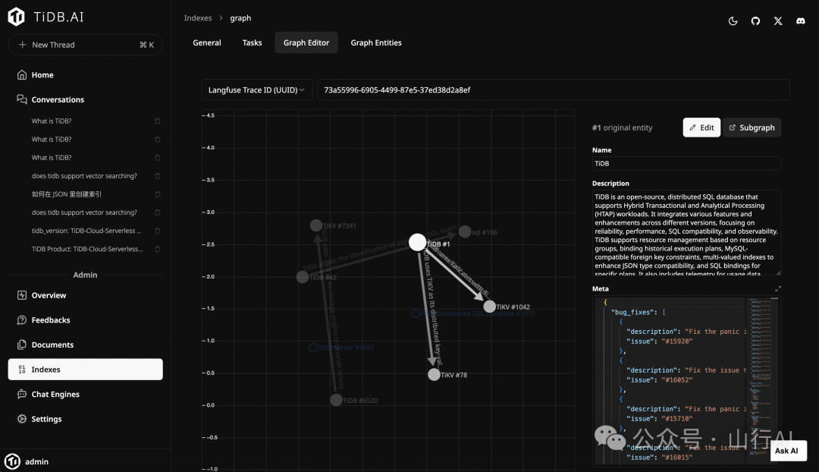Click the Edit entity button

click(x=701, y=127)
